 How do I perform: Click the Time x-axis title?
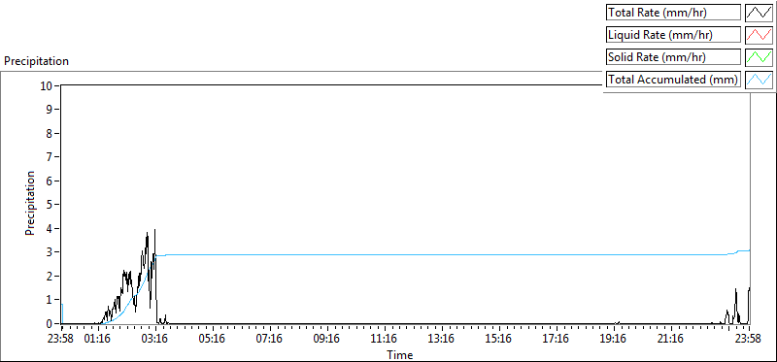399,355
